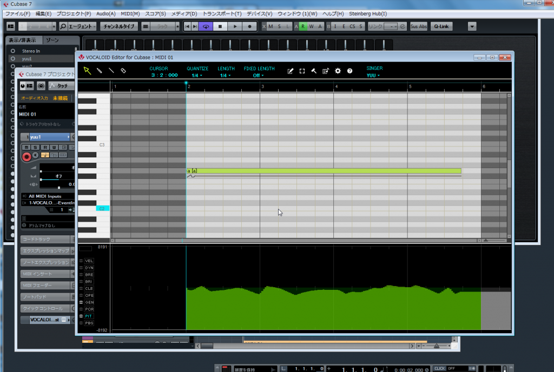The height and width of the screenshot is (372, 554).
Task: Open the ファイル(F) menu
Action: coord(18,14)
